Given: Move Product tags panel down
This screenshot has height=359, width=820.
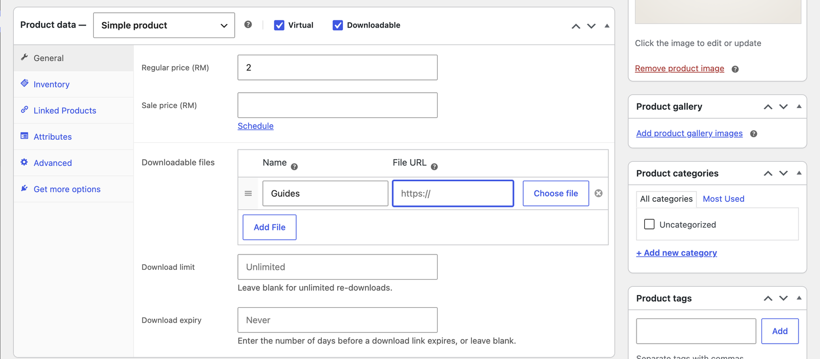Looking at the screenshot, I should click(x=783, y=298).
